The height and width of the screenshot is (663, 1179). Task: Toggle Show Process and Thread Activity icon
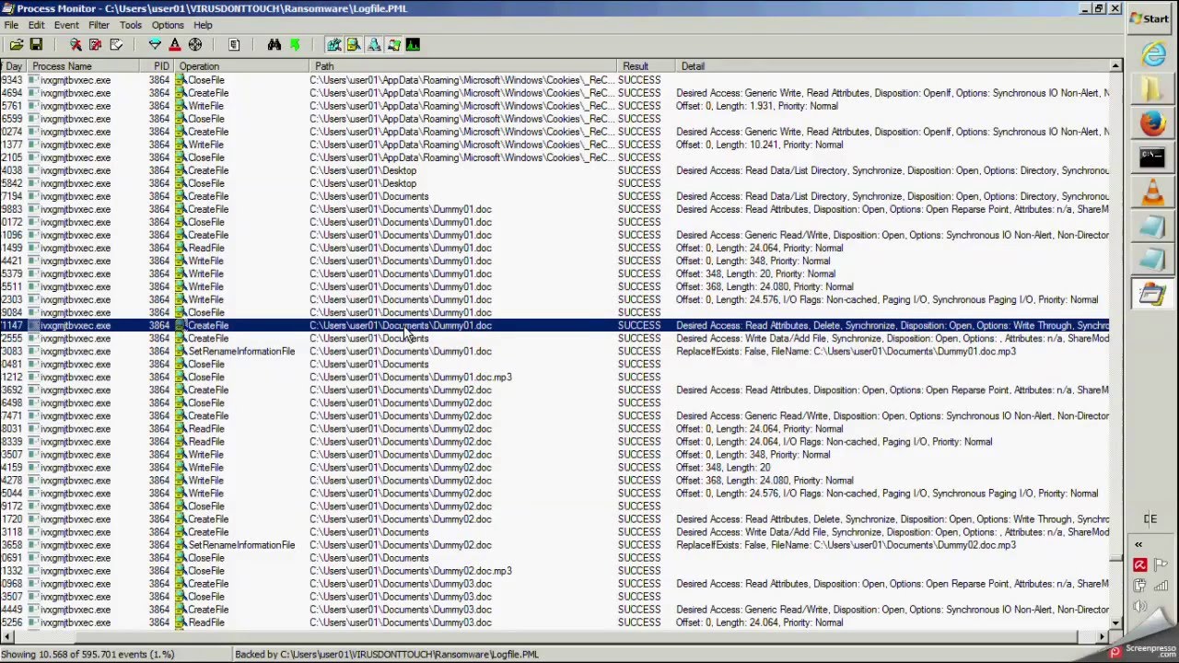[x=394, y=44]
